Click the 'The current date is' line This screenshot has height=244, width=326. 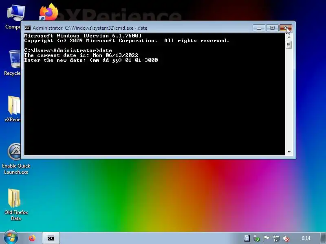point(81,55)
